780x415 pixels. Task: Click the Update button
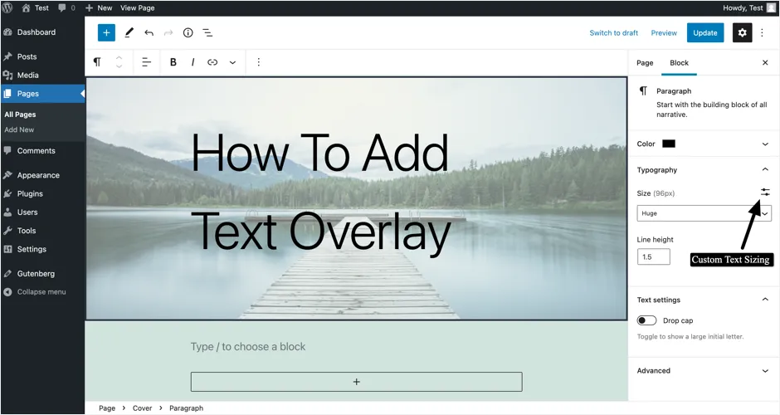[x=704, y=33]
